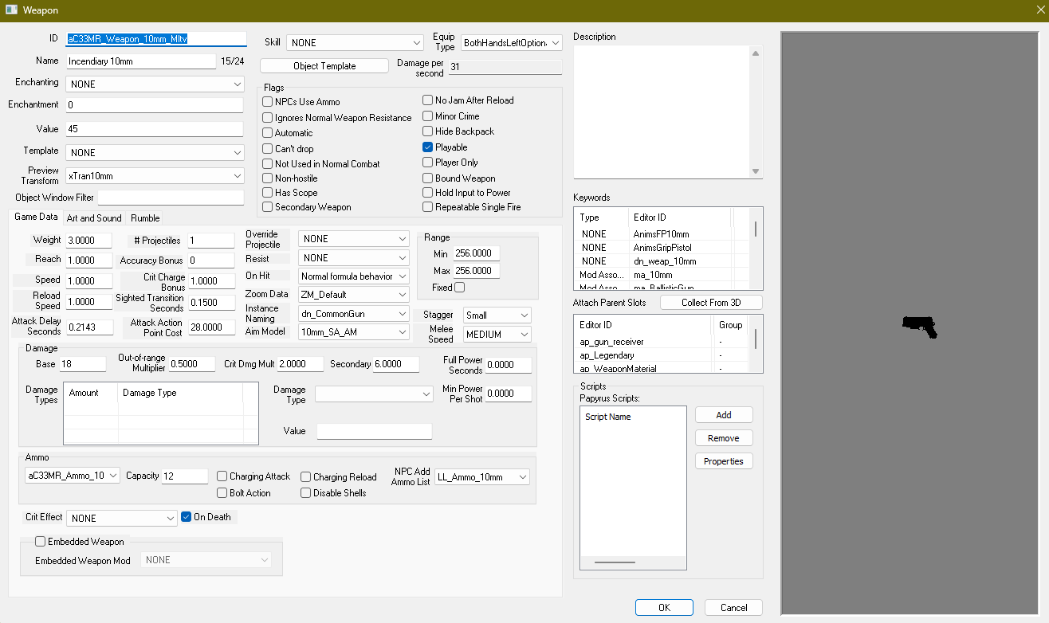The image size is (1049, 623).
Task: Open the On Hit formula dropdown
Action: [354, 276]
